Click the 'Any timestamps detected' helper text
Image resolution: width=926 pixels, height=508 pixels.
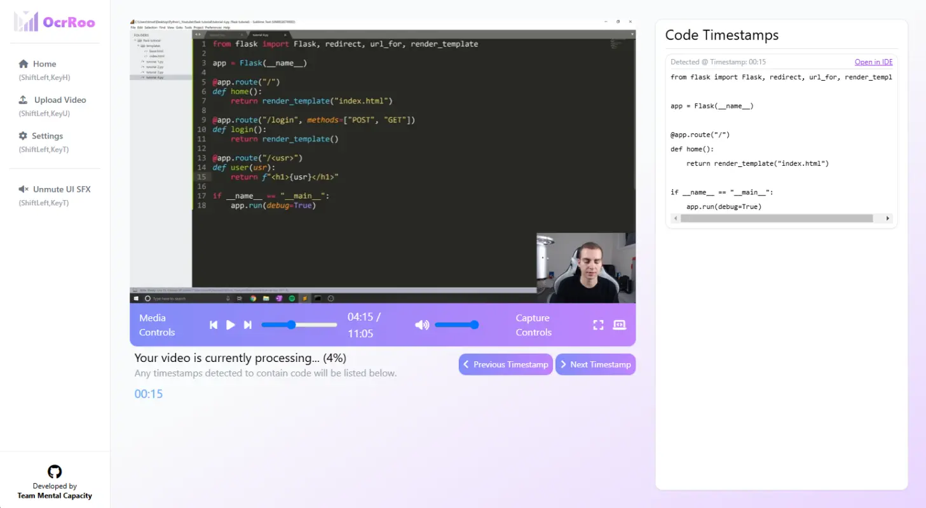(x=266, y=373)
